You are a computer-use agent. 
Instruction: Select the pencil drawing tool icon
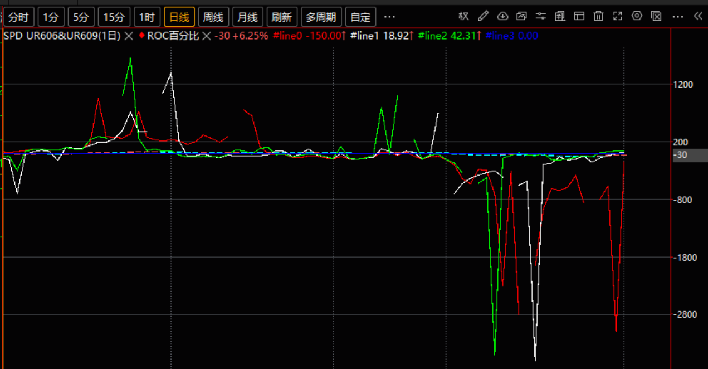[x=483, y=16]
